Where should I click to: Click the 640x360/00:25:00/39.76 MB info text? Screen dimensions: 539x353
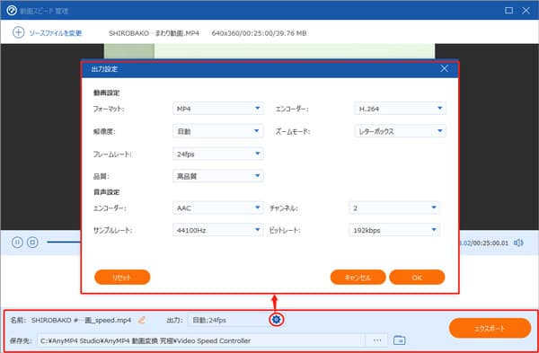(x=260, y=33)
